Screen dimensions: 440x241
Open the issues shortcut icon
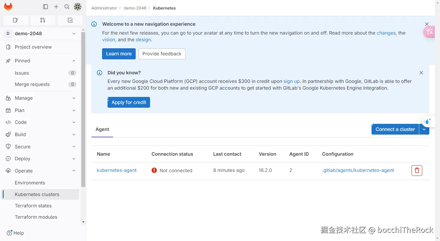16,20
